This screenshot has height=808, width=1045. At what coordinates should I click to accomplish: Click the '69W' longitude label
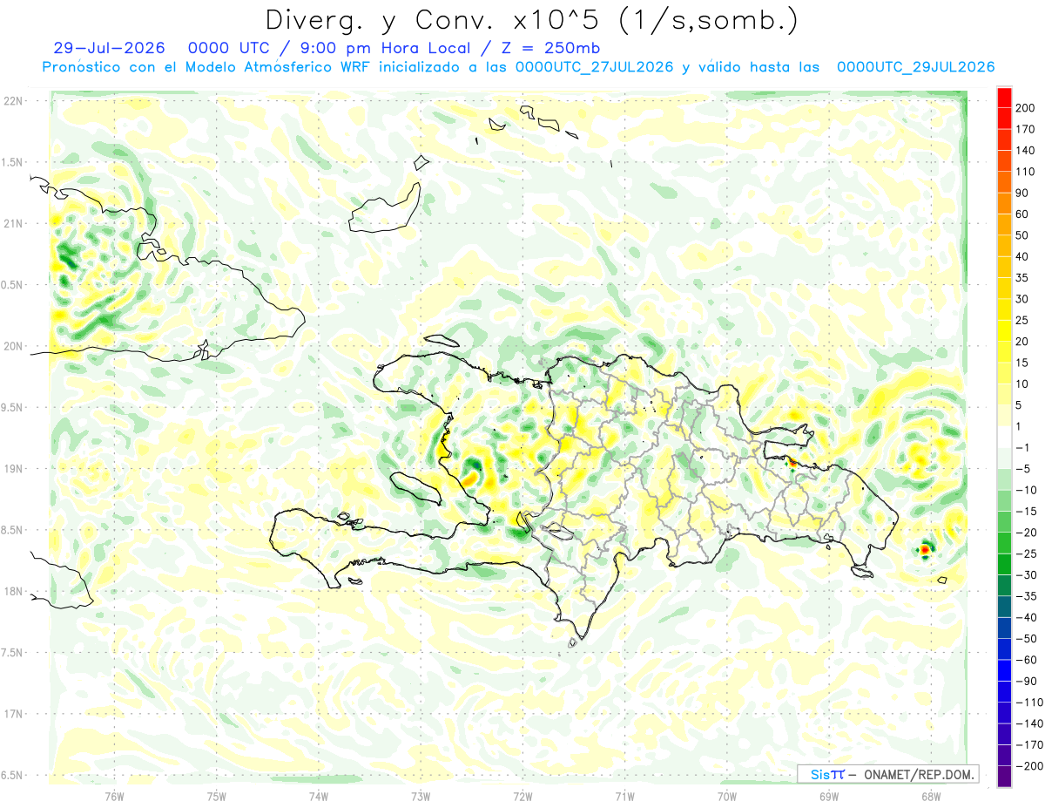(829, 796)
